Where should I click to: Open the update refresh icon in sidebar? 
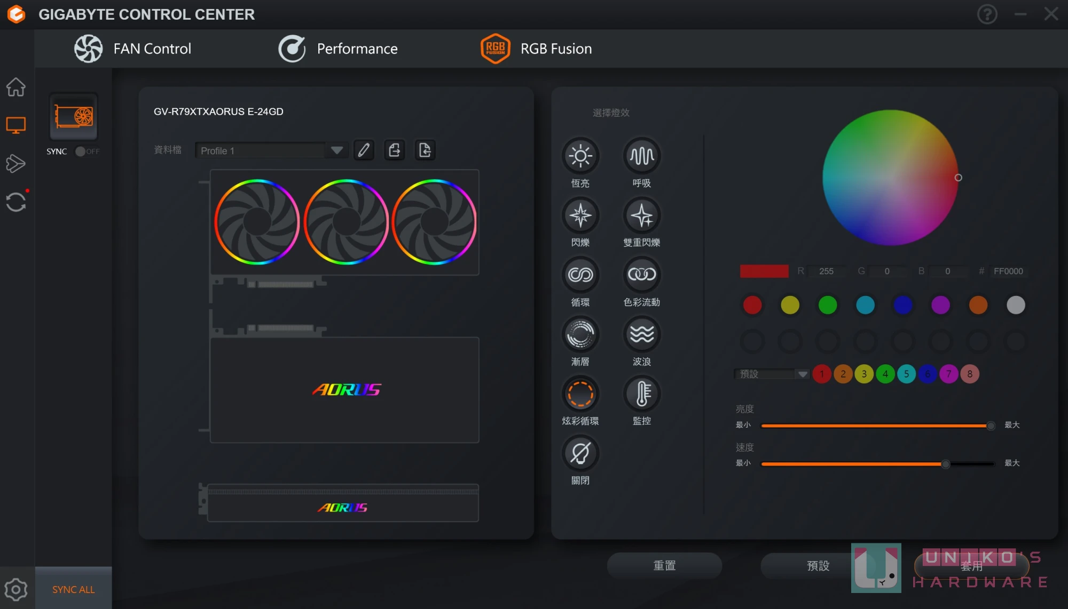click(16, 202)
